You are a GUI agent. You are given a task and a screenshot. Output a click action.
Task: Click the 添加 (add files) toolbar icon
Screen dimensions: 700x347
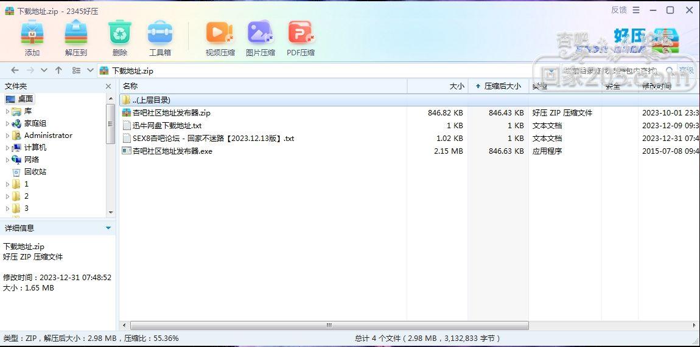click(32, 32)
